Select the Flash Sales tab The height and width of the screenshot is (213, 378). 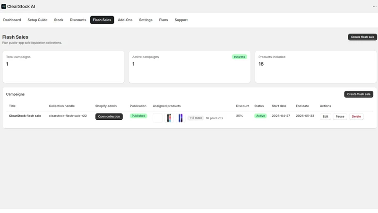point(102,20)
